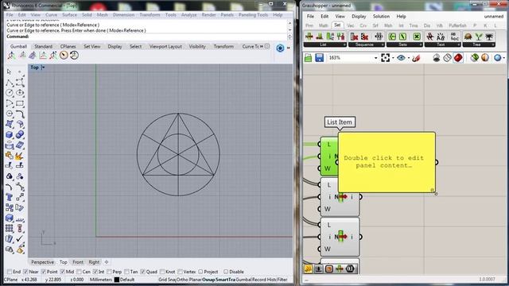Switch to the Vec tab in Grasshopper
This screenshot has width=509, height=286.
click(350, 25)
